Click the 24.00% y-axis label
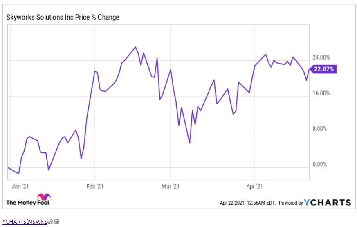Viewport: 357px width, 227px height. [x=321, y=57]
